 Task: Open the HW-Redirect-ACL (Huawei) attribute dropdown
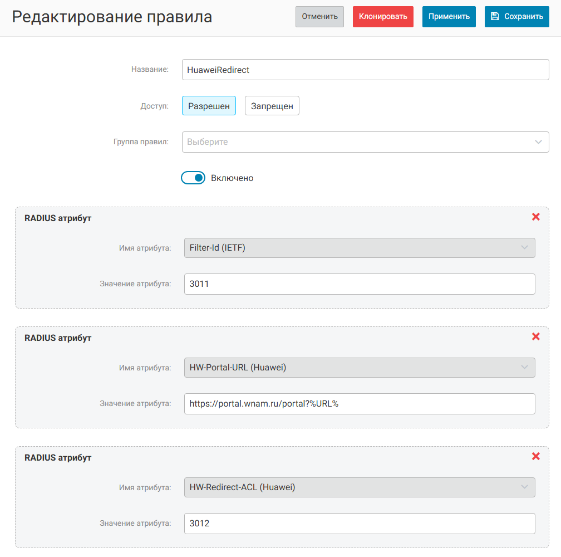[x=359, y=487]
